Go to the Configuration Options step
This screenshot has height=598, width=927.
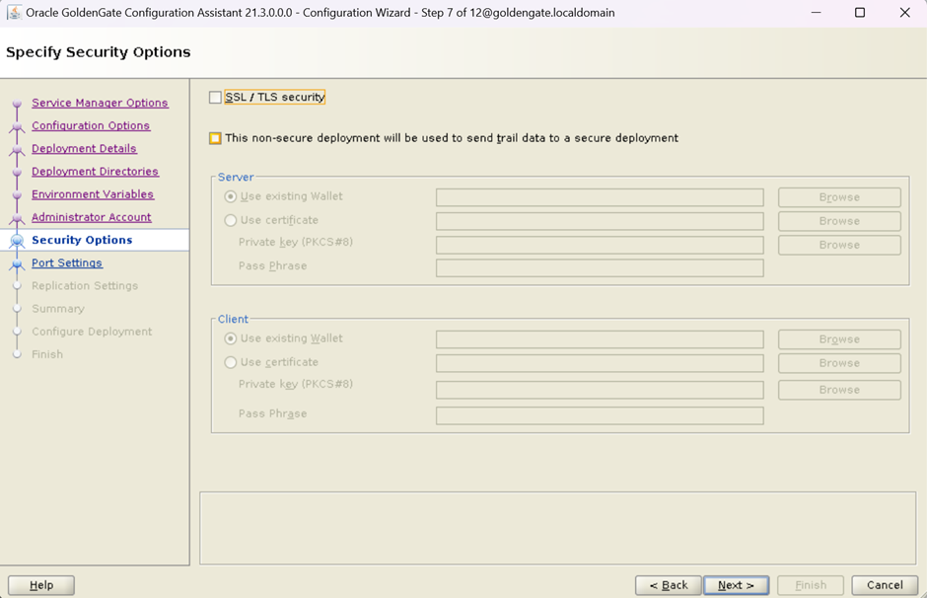pos(91,125)
